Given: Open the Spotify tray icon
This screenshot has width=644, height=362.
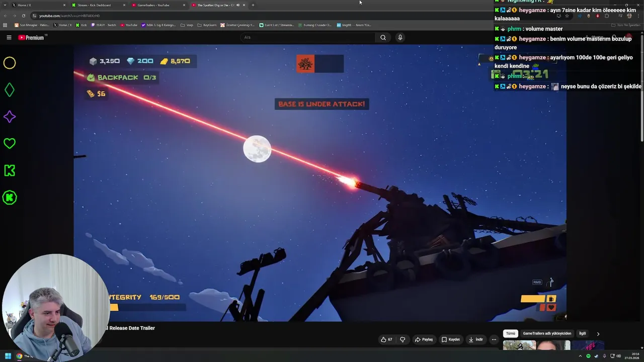Looking at the screenshot, I should pyautogui.click(x=588, y=356).
